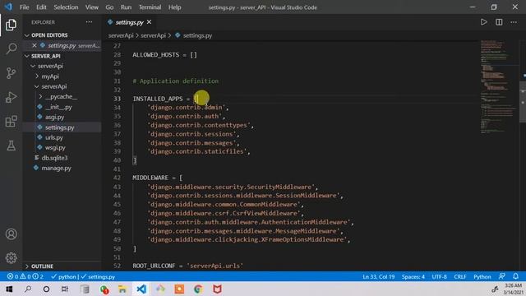Viewport: 526px width, 296px height.
Task: Change indentation via Spaces: 4
Action: coord(413,276)
